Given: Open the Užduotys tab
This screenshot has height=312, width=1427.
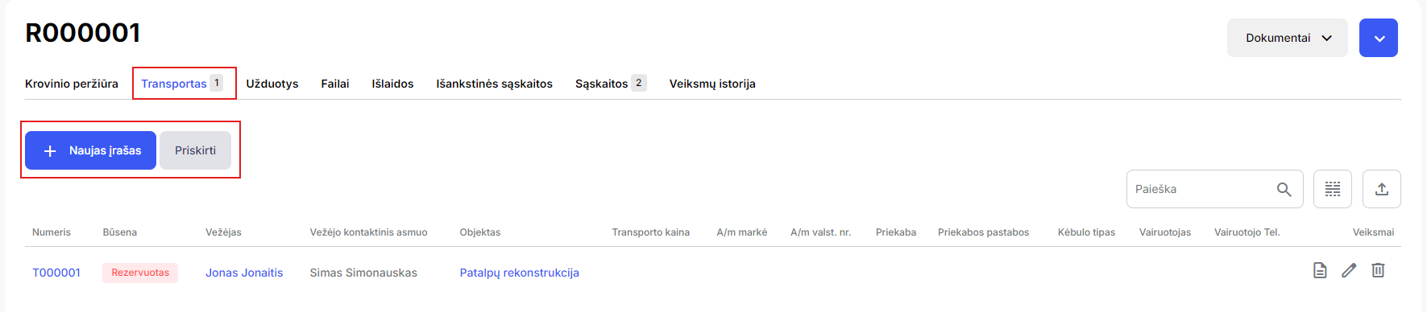Looking at the screenshot, I should coord(272,84).
